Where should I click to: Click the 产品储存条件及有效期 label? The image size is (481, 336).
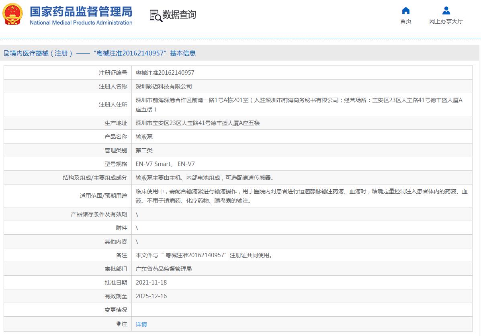[x=99, y=214]
